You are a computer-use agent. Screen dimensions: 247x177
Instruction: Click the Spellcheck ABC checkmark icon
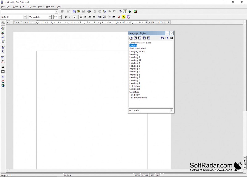[x=3, y=57]
